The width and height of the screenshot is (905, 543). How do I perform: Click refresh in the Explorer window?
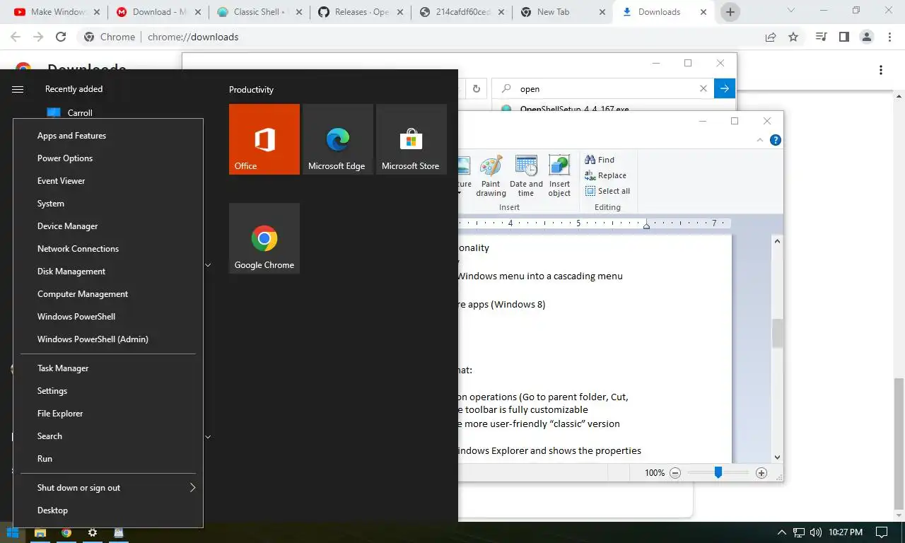(476, 88)
